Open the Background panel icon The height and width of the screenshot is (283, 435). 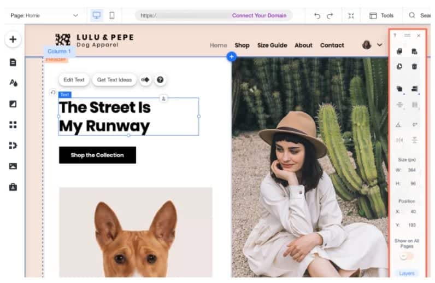pyautogui.click(x=13, y=103)
